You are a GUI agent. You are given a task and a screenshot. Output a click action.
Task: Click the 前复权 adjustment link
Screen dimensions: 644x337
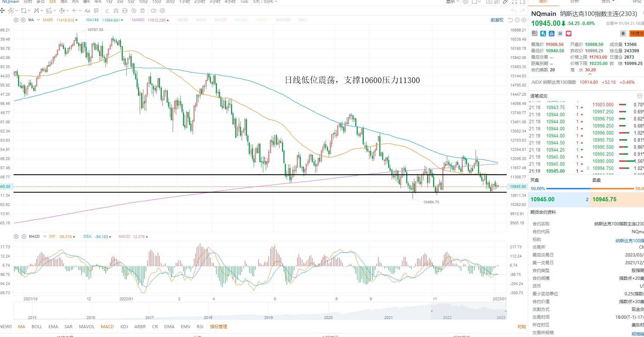497,20
